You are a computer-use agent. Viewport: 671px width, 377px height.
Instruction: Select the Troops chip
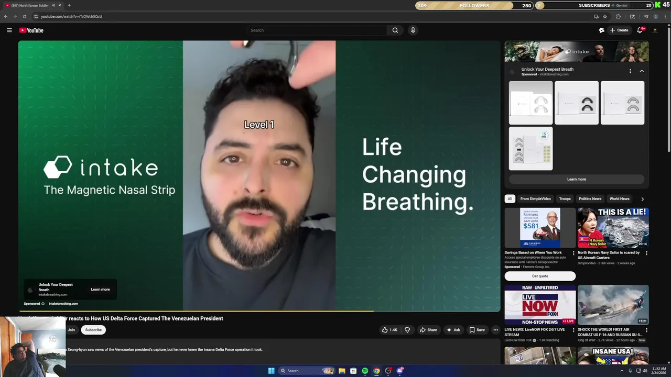565,199
